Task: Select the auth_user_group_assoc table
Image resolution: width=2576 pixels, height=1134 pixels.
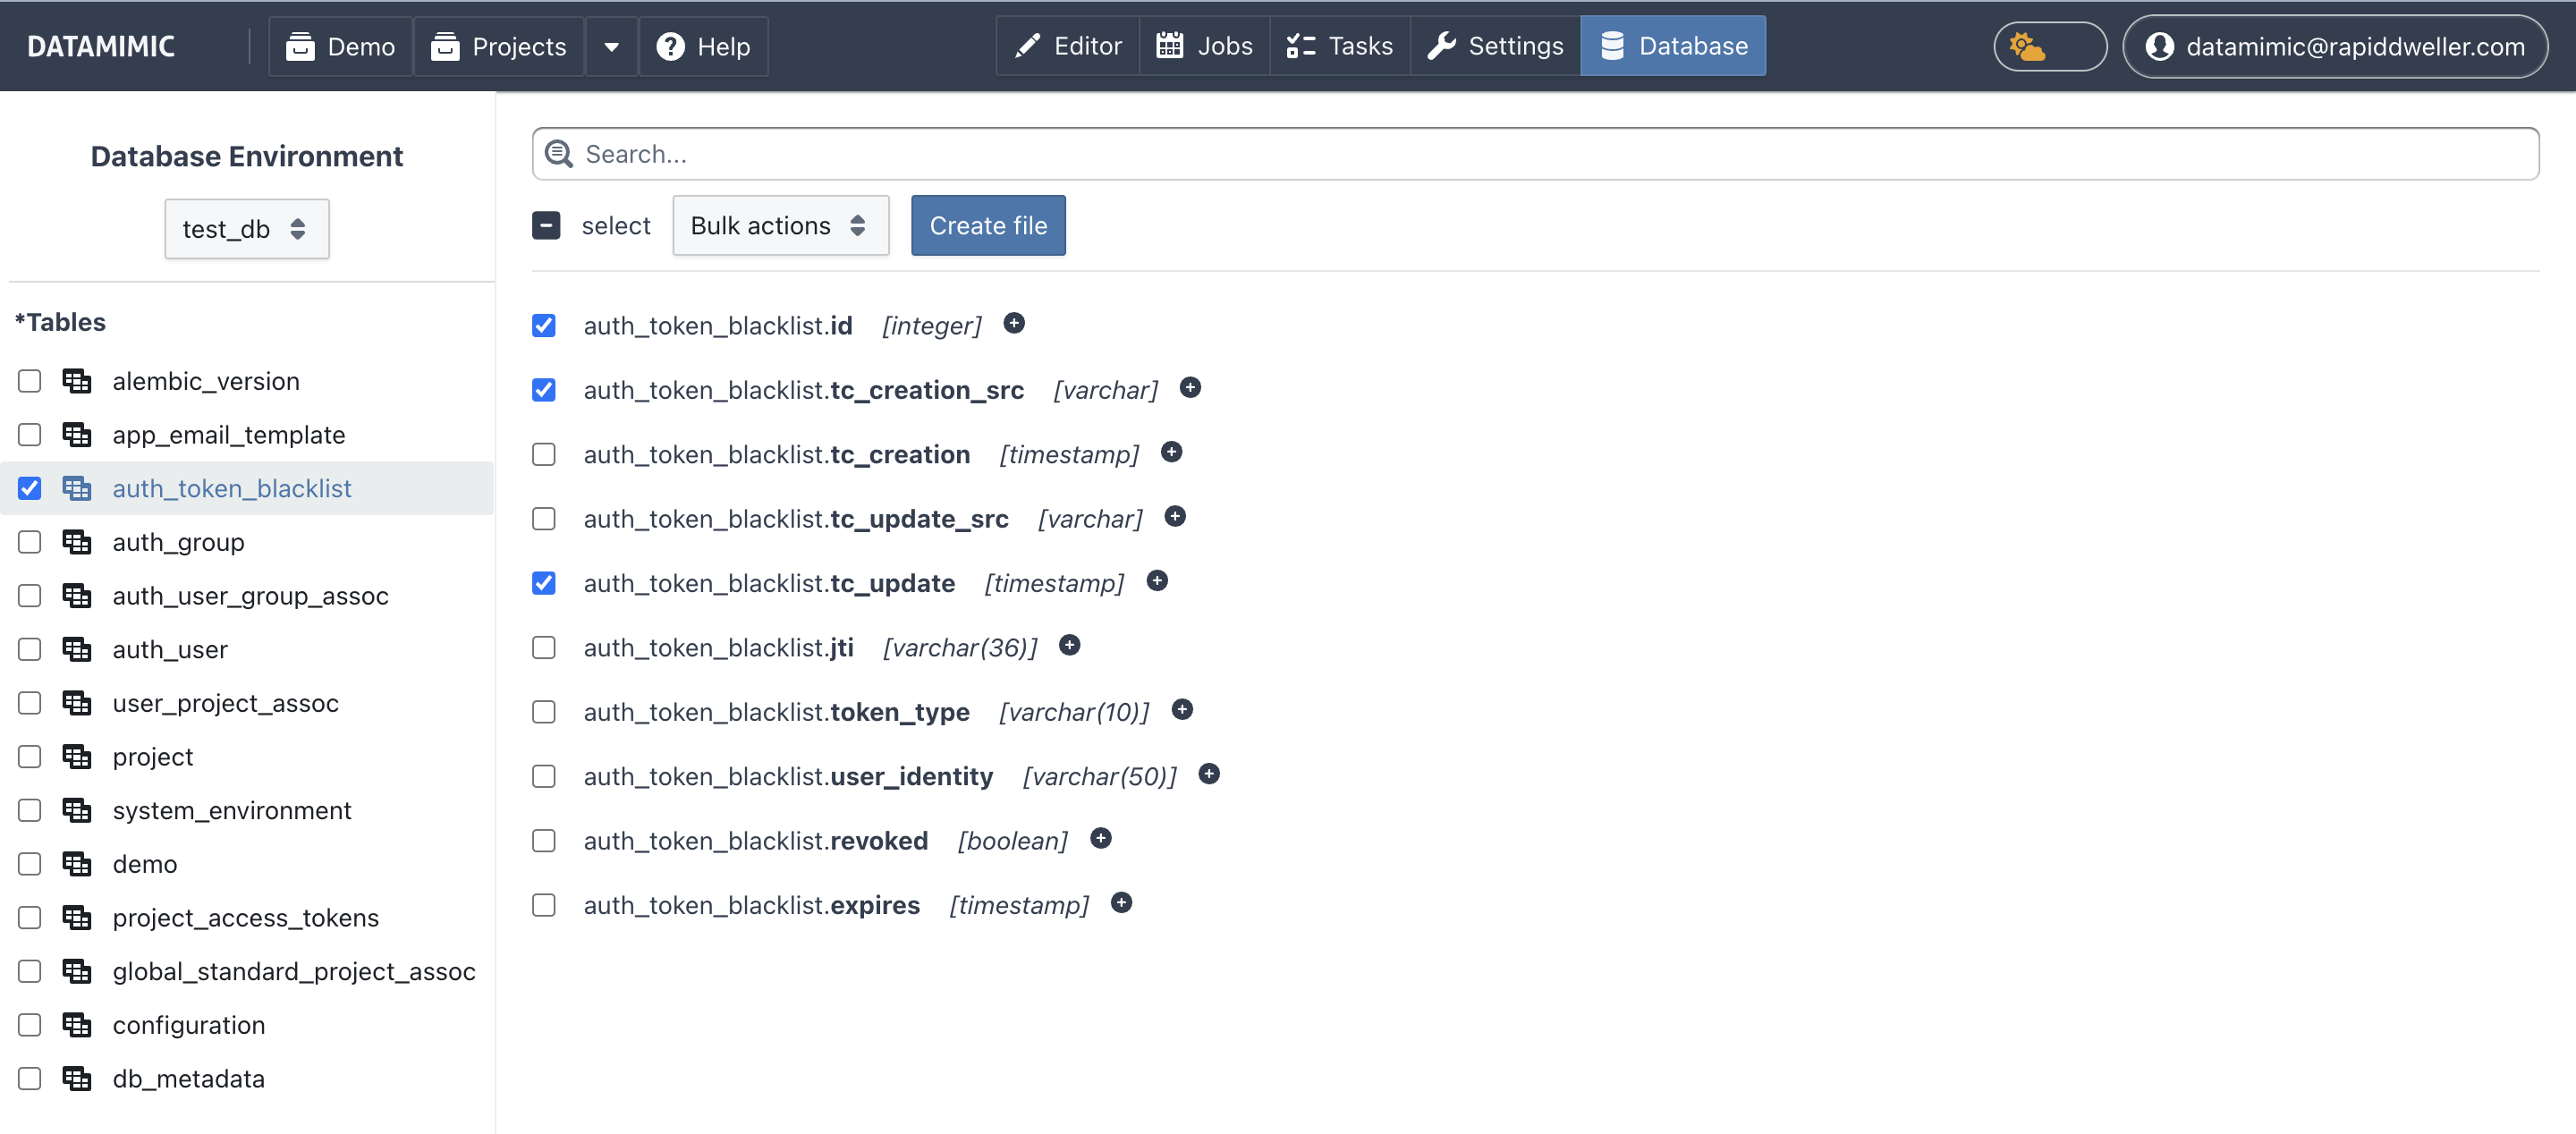Action: 249,596
